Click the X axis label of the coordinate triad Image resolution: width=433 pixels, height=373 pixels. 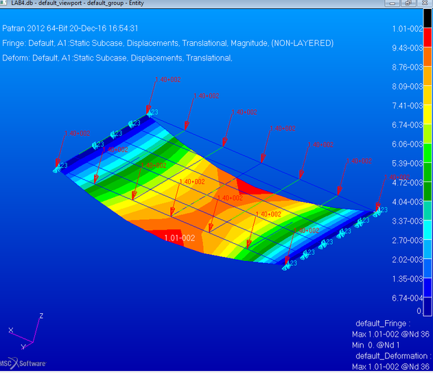click(11, 330)
